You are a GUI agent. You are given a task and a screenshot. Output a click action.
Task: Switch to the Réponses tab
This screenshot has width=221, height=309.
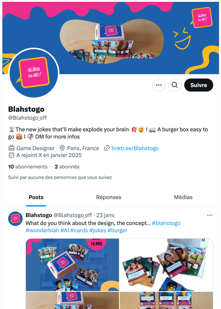click(109, 197)
